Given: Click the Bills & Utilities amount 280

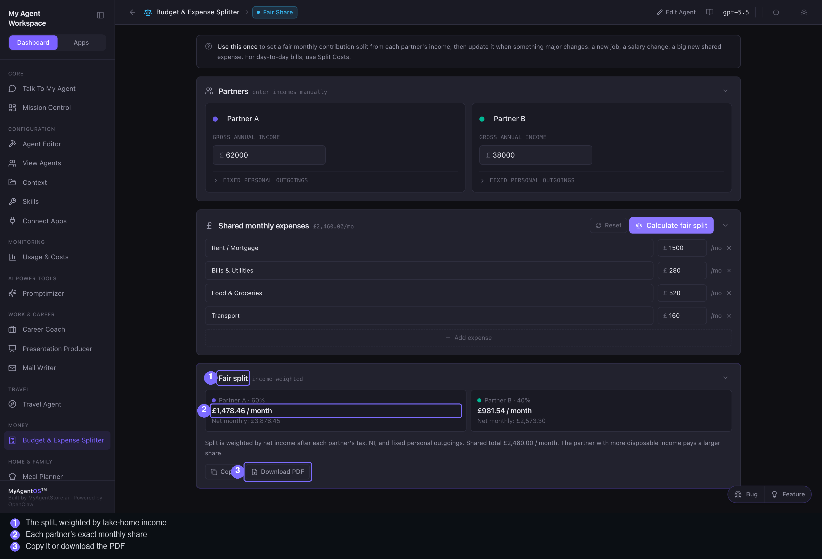Looking at the screenshot, I should pyautogui.click(x=682, y=271).
